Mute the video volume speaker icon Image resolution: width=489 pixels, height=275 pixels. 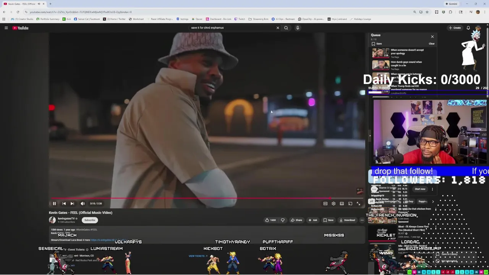(x=83, y=204)
